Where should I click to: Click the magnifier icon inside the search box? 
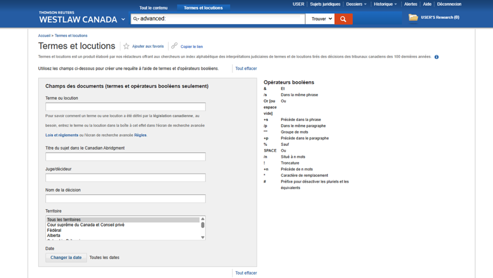click(135, 18)
